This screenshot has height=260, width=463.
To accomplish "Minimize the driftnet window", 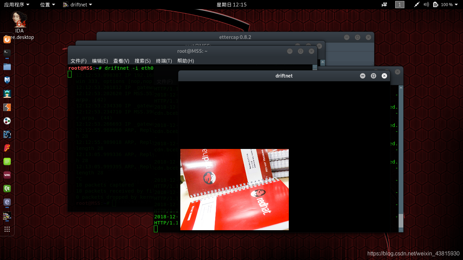I will coord(363,76).
